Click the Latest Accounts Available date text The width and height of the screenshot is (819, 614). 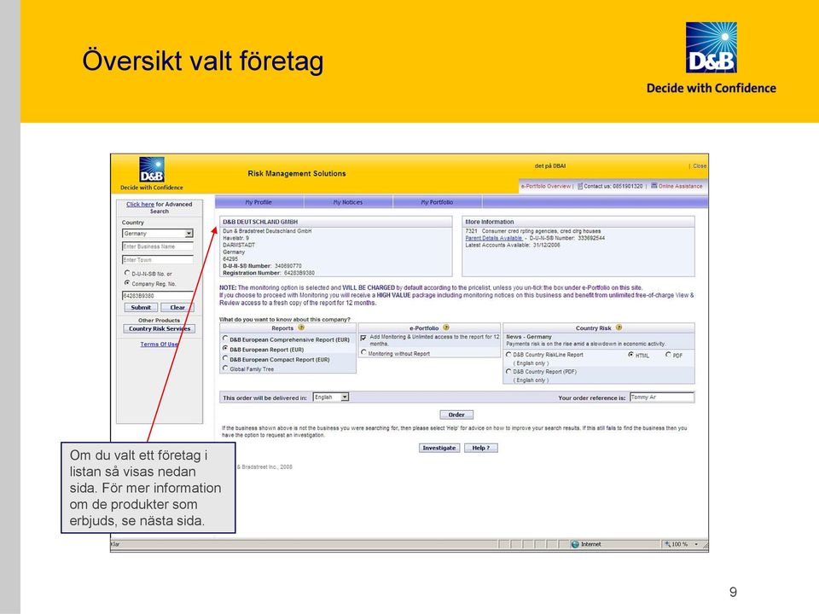(513, 245)
